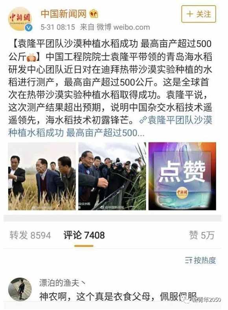
Task: Switch to 转发 8594 tab
Action: [x=30, y=235]
